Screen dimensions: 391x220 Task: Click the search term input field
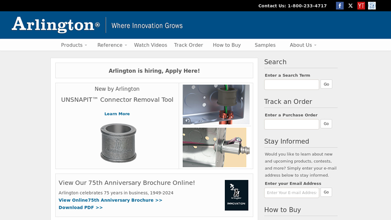[x=291, y=85]
